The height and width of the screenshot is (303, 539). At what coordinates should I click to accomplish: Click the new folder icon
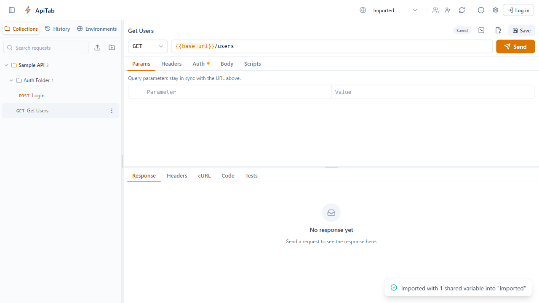tap(112, 48)
